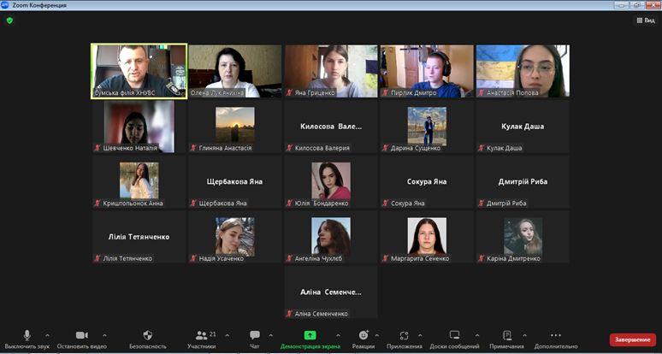This screenshot has height=354, width=662.
Task: Expand video options arrow beside camera
Action: [x=104, y=335]
